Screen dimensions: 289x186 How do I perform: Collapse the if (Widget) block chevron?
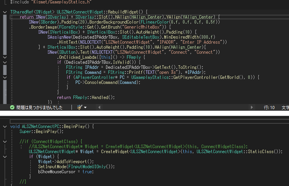5,157
